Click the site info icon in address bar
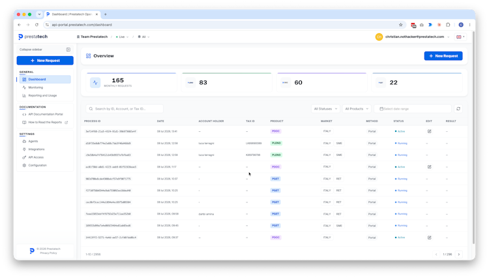Screen dimensions: 489x278 47,25
